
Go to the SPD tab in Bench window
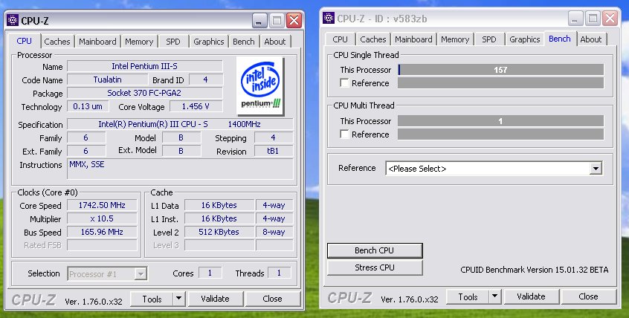click(x=489, y=39)
